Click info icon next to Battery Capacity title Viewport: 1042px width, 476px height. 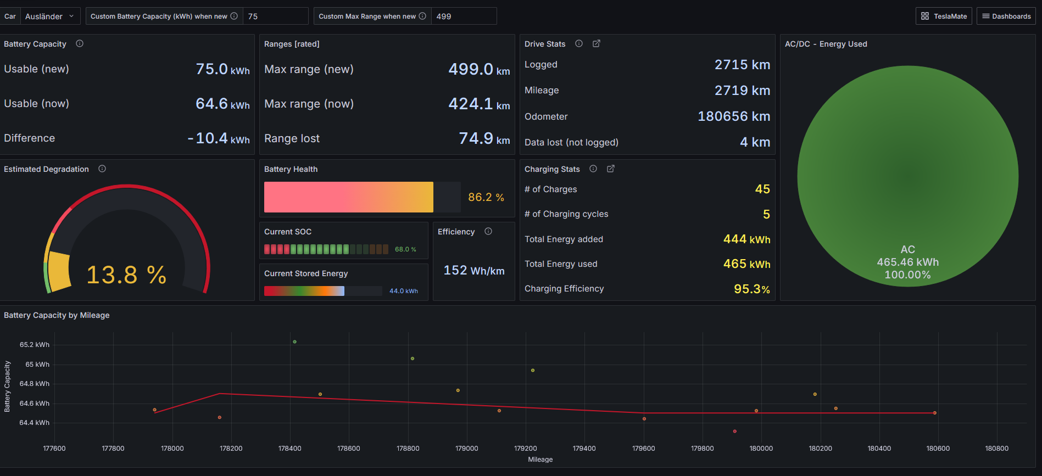coord(80,44)
